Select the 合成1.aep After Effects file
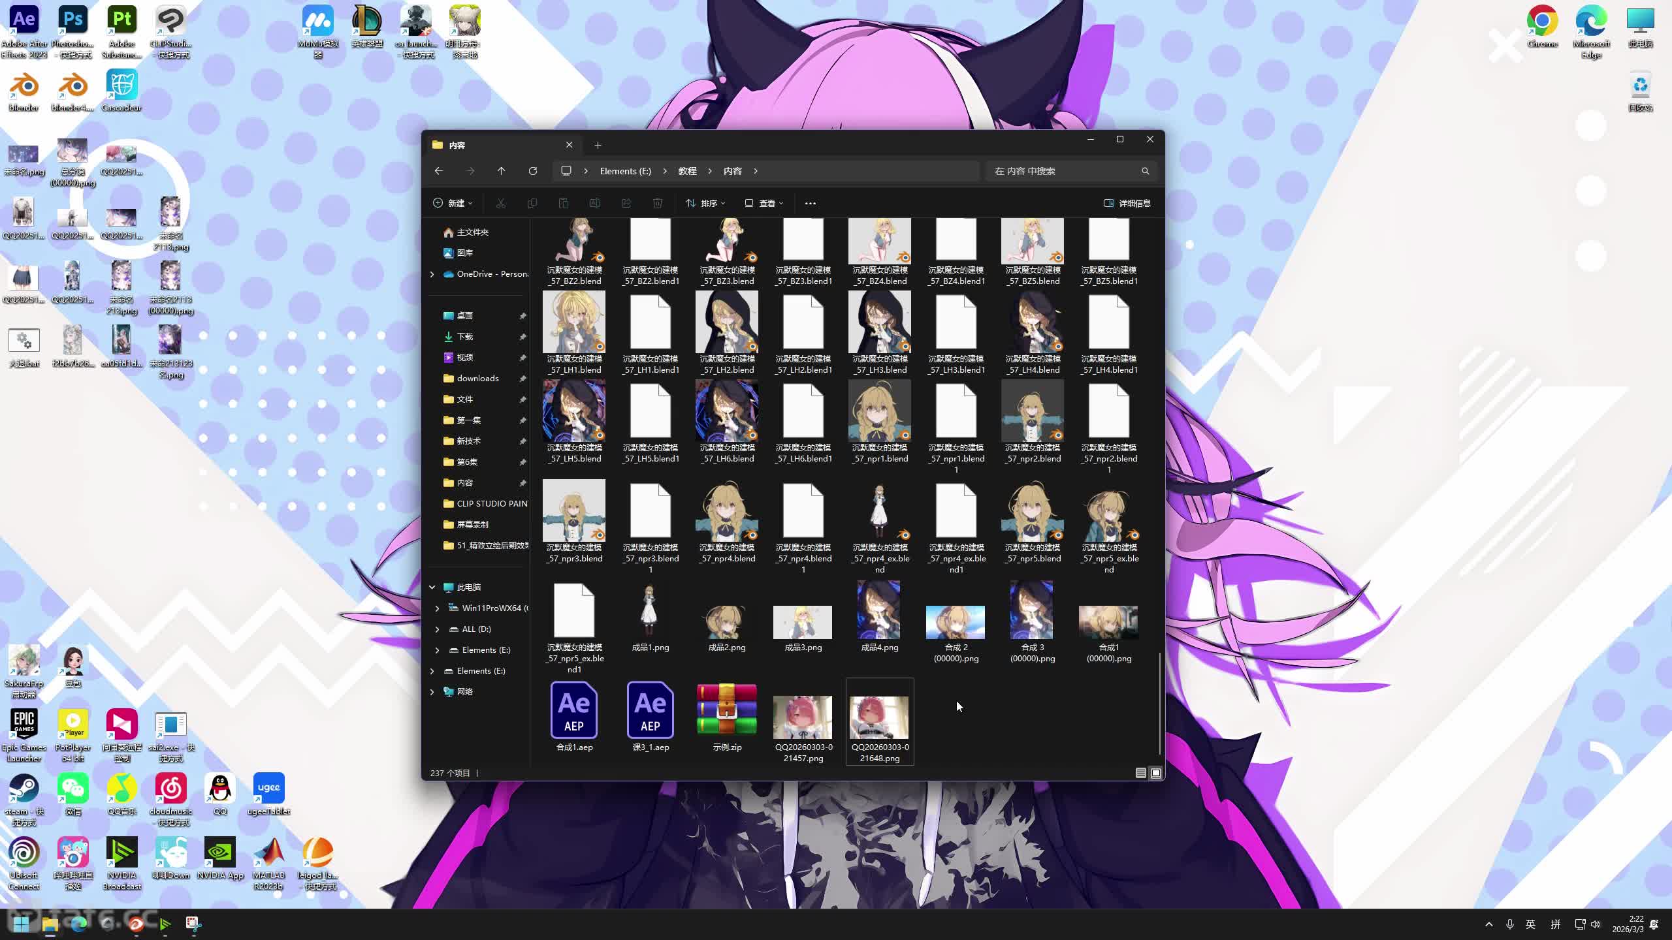 [x=573, y=711]
